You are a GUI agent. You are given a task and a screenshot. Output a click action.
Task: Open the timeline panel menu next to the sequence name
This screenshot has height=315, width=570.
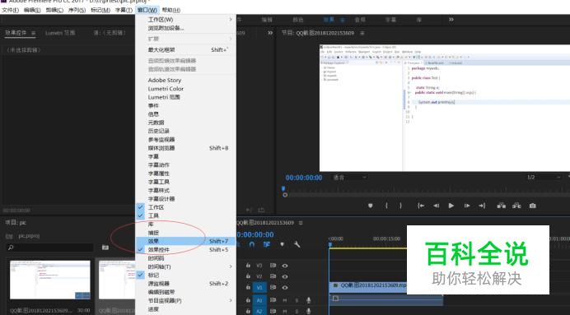[301, 223]
